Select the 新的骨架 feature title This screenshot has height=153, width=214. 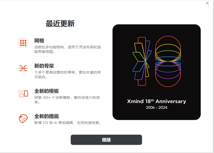(x=44, y=66)
